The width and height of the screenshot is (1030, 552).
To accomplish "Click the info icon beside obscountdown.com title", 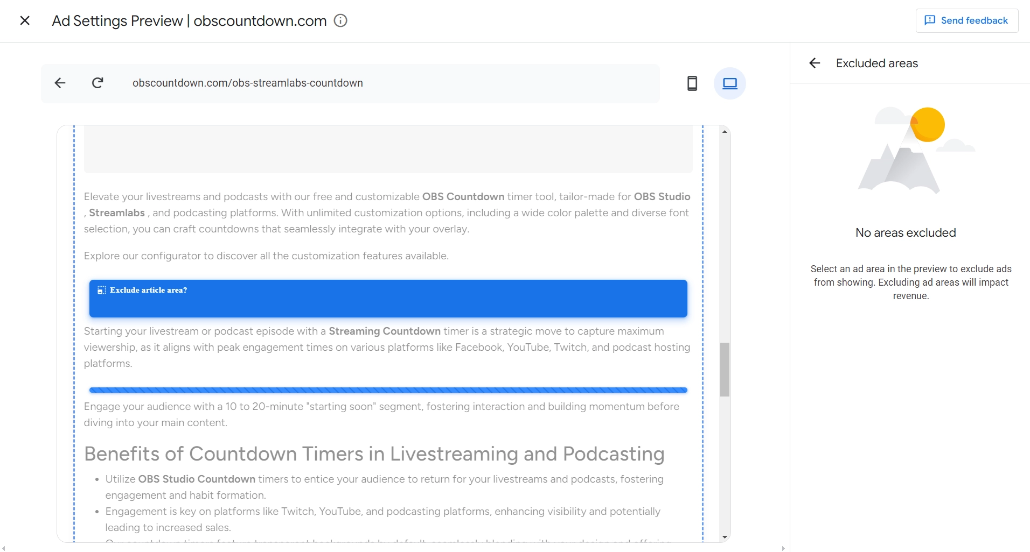I will (x=340, y=20).
